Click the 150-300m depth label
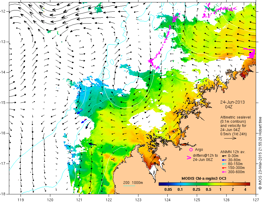The image size is (262, 203). tap(236, 168)
